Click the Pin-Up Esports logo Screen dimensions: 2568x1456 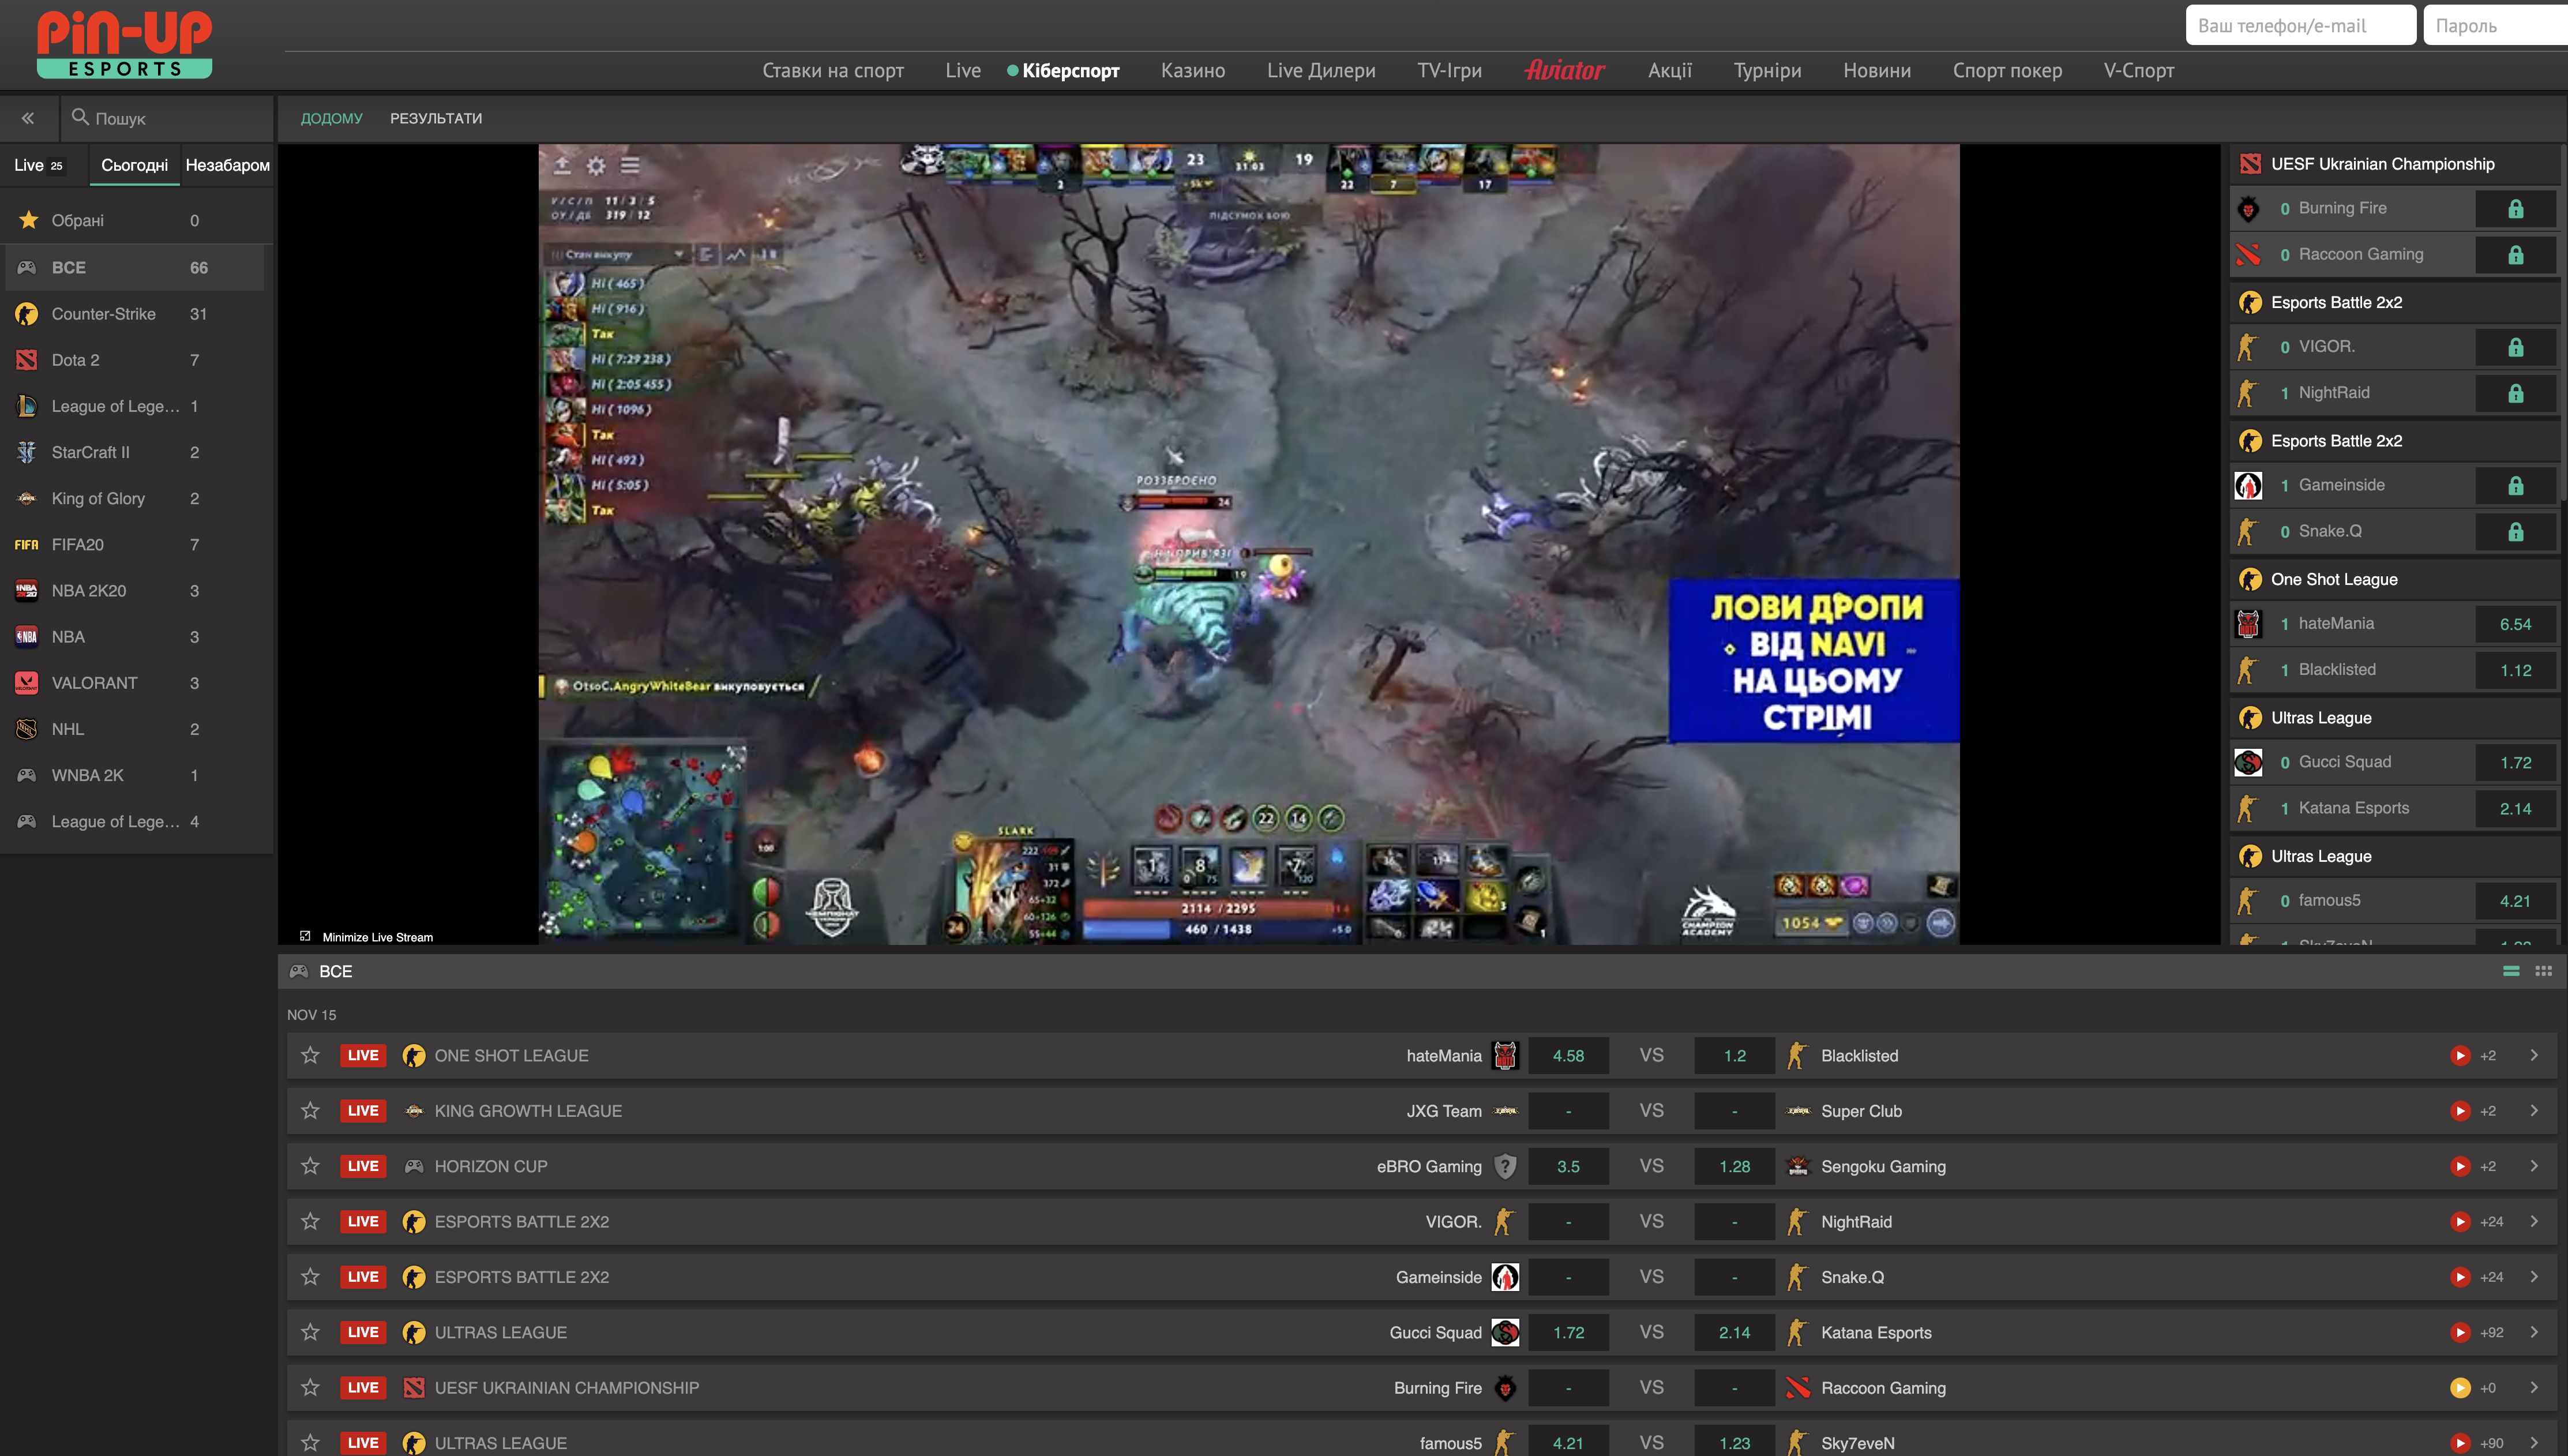124,44
